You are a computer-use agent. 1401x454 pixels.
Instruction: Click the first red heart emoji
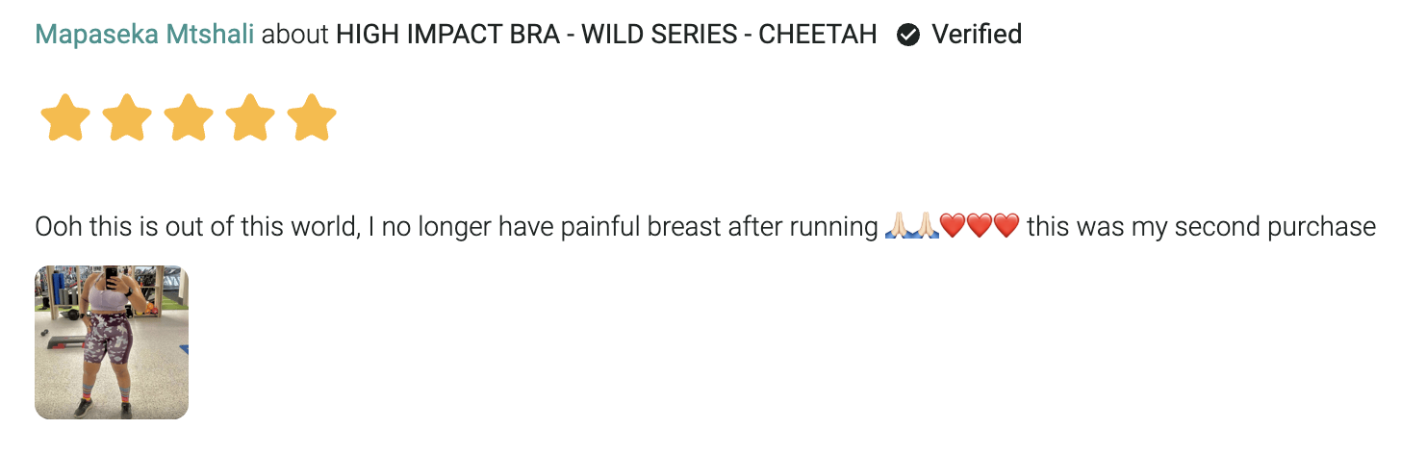coord(952,227)
